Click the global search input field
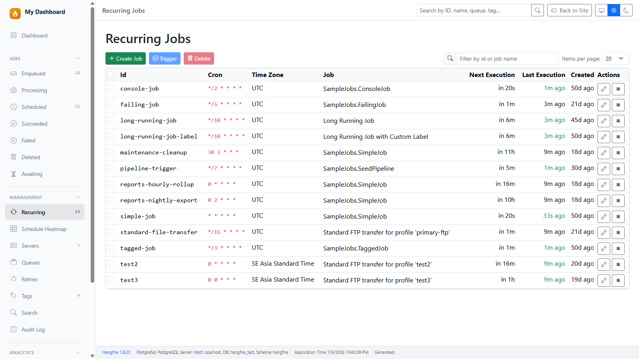This screenshot has width=639, height=359. coord(474,10)
